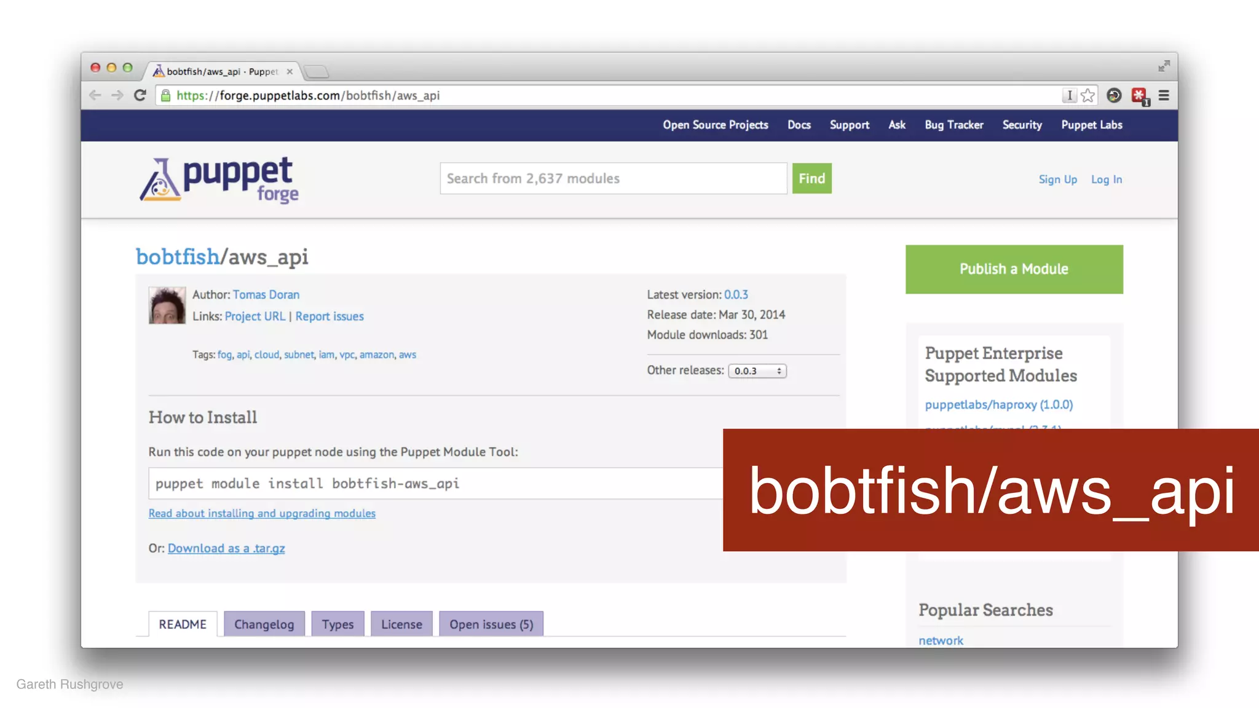Click the author's avatar photo
Viewport: 1259px width, 708px height.
click(167, 305)
